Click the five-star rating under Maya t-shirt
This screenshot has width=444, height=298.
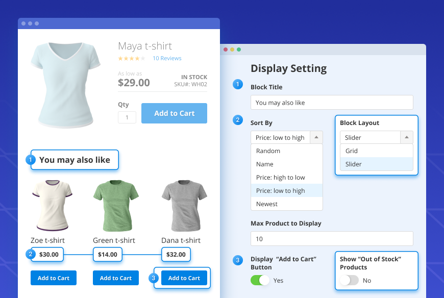pyautogui.click(x=131, y=58)
